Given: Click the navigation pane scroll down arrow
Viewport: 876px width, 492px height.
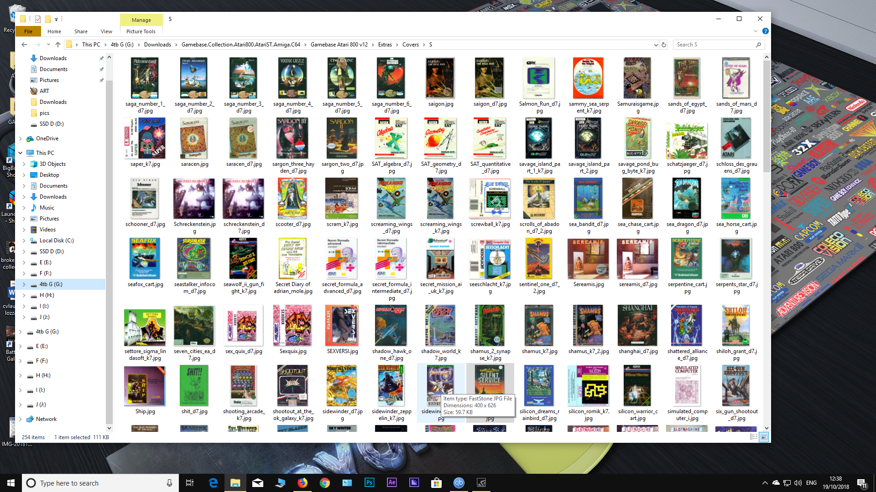Looking at the screenshot, I should (x=109, y=428).
